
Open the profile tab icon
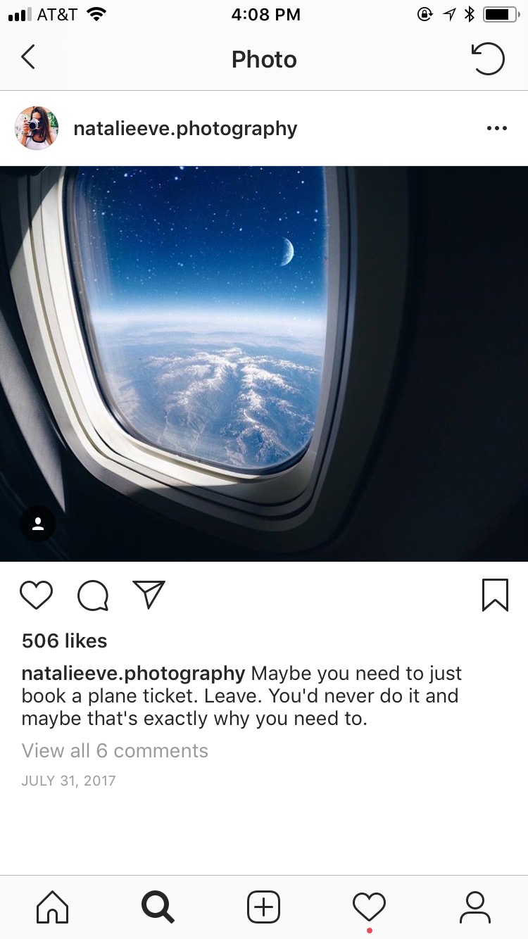[475, 907]
